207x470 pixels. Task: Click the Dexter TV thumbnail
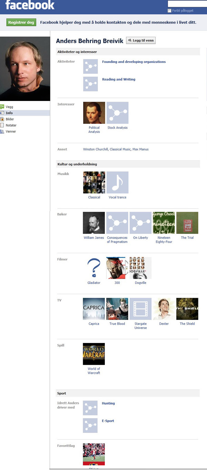(x=164, y=309)
